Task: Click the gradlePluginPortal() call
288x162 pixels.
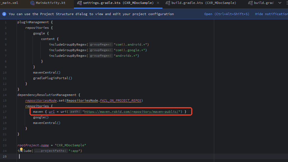Action: coord(53,78)
